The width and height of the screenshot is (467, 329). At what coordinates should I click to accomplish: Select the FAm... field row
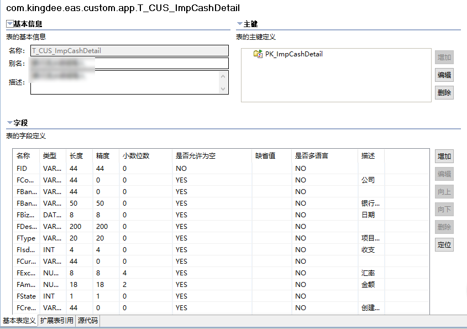point(221,285)
